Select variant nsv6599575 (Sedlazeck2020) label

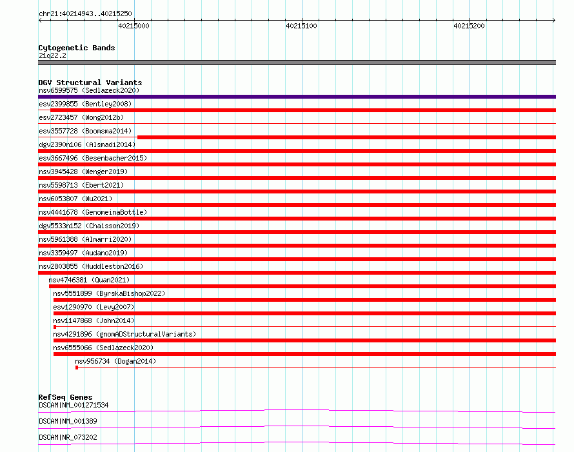(x=89, y=90)
